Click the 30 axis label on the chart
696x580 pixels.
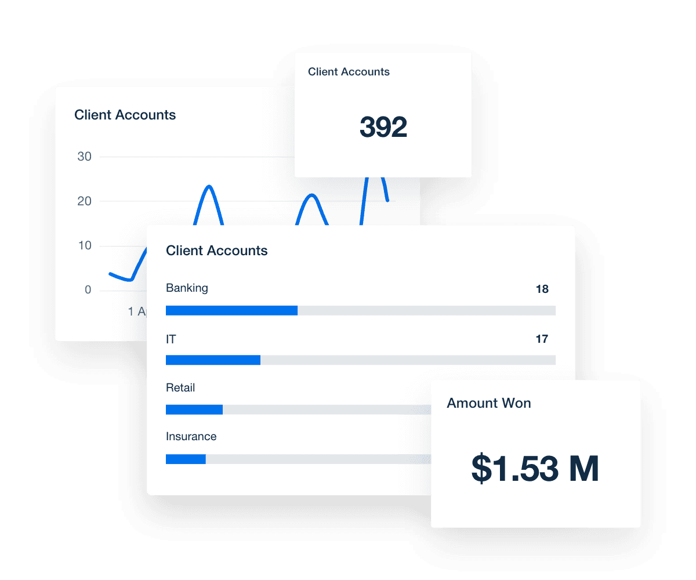[x=84, y=156]
